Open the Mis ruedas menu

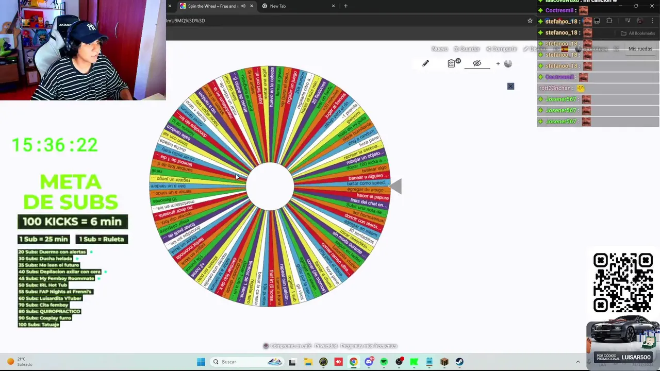(x=640, y=49)
